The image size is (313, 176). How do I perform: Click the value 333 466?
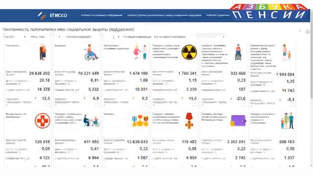point(238,73)
